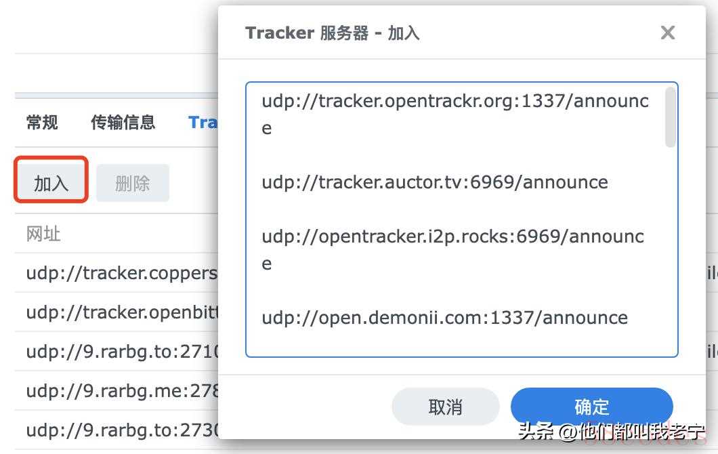The width and height of the screenshot is (718, 454).
Task: Open the 传输信息 tab
Action: click(123, 123)
